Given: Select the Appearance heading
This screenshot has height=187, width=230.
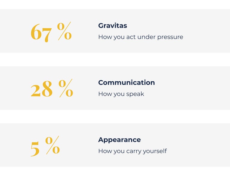Looking at the screenshot, I should click(119, 140).
